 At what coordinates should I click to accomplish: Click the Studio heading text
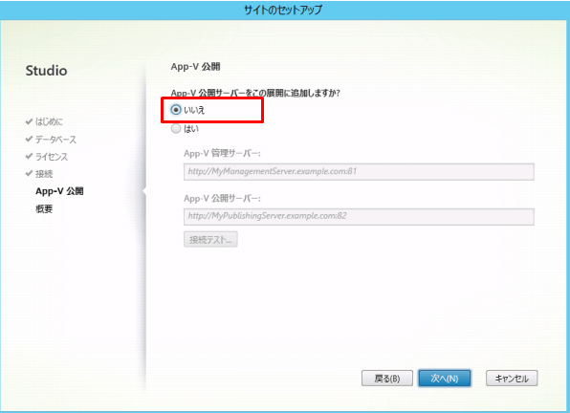click(46, 71)
